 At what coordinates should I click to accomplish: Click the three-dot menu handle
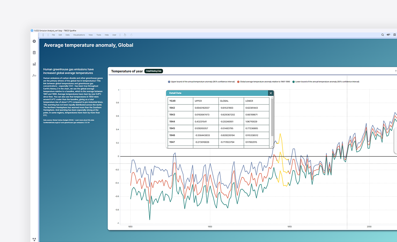[43, 35]
